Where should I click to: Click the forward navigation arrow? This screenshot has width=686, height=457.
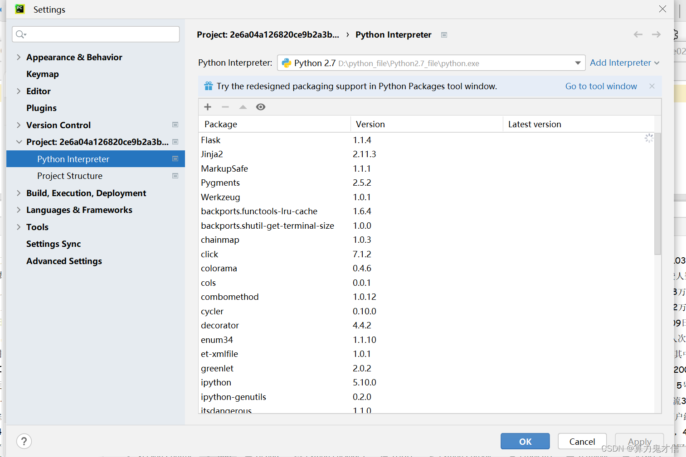(656, 34)
